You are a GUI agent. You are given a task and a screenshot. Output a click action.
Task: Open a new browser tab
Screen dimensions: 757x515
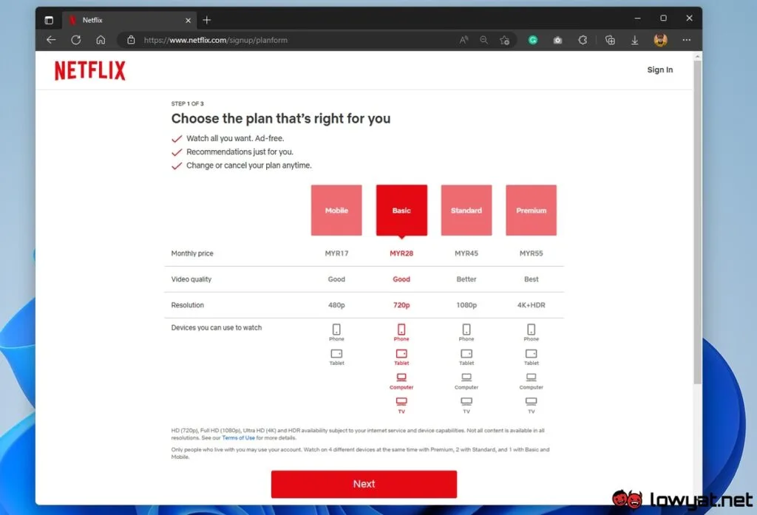[207, 20]
